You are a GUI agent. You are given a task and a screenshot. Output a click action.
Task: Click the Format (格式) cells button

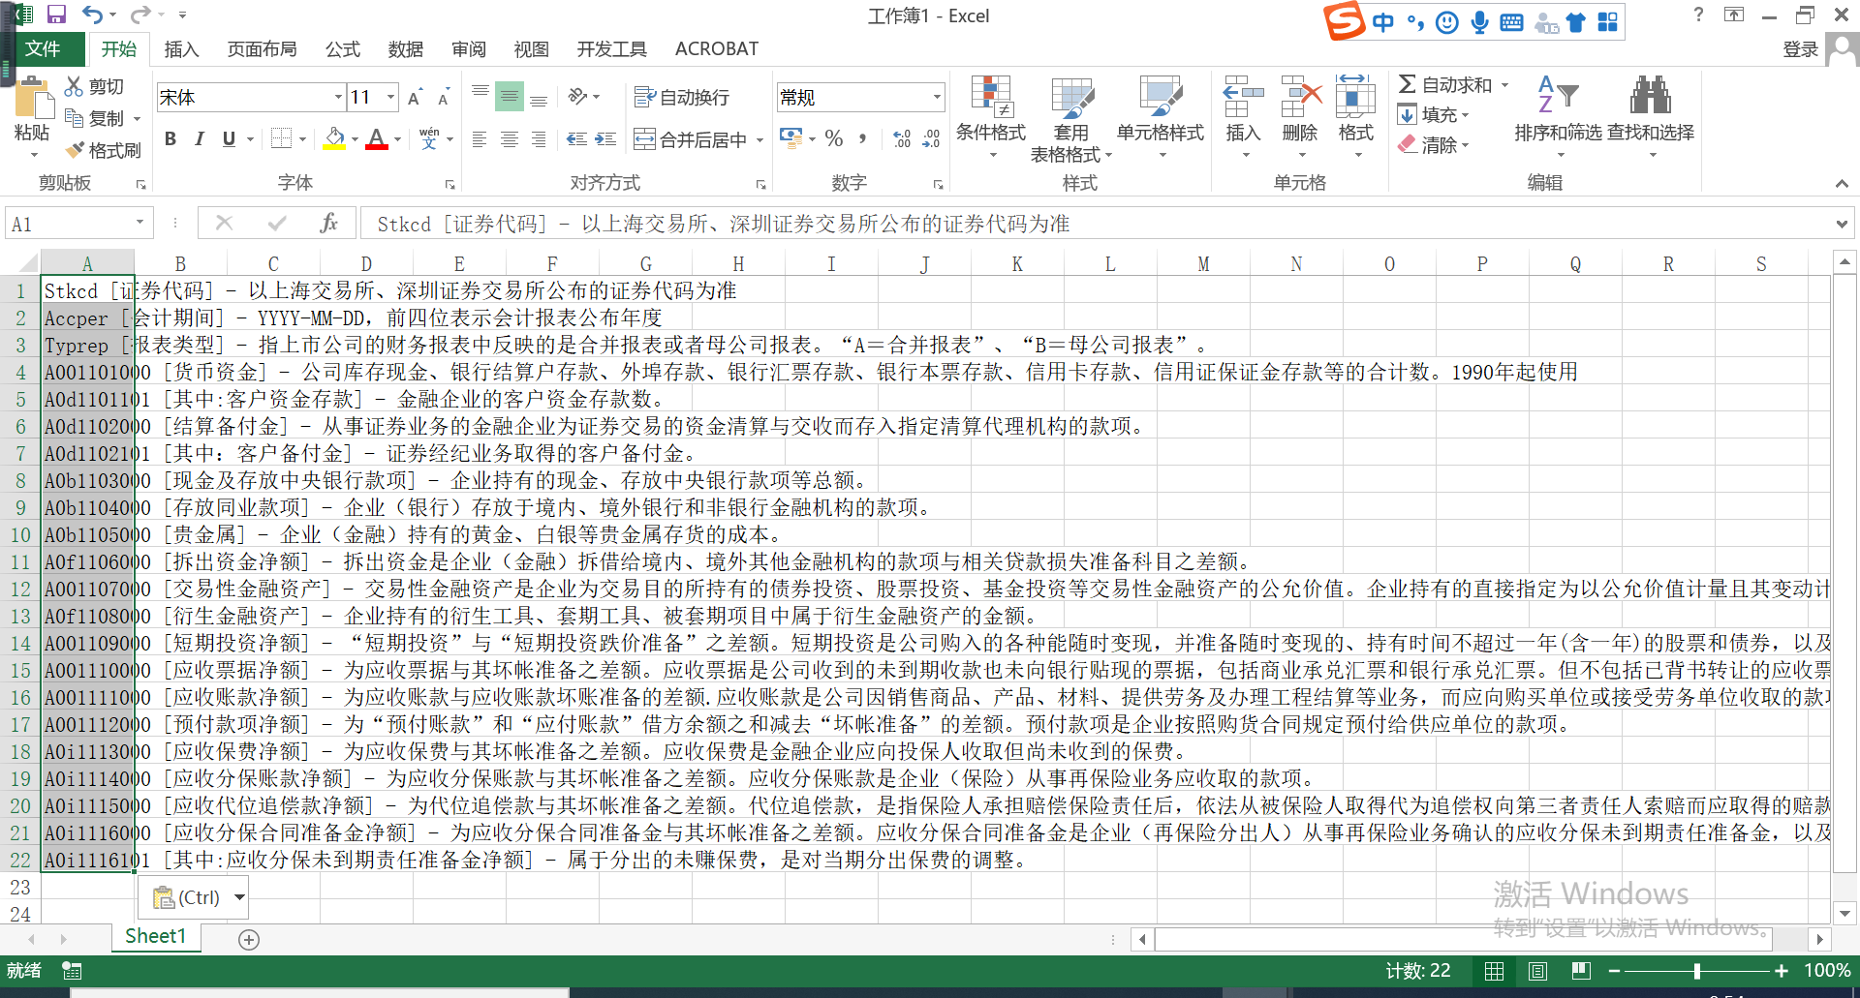1355,117
